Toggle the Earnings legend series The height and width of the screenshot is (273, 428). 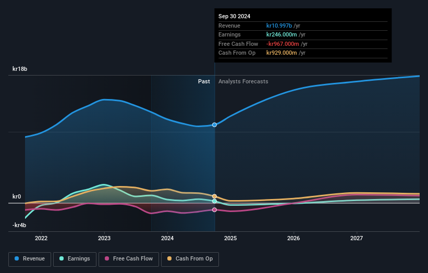(75, 259)
